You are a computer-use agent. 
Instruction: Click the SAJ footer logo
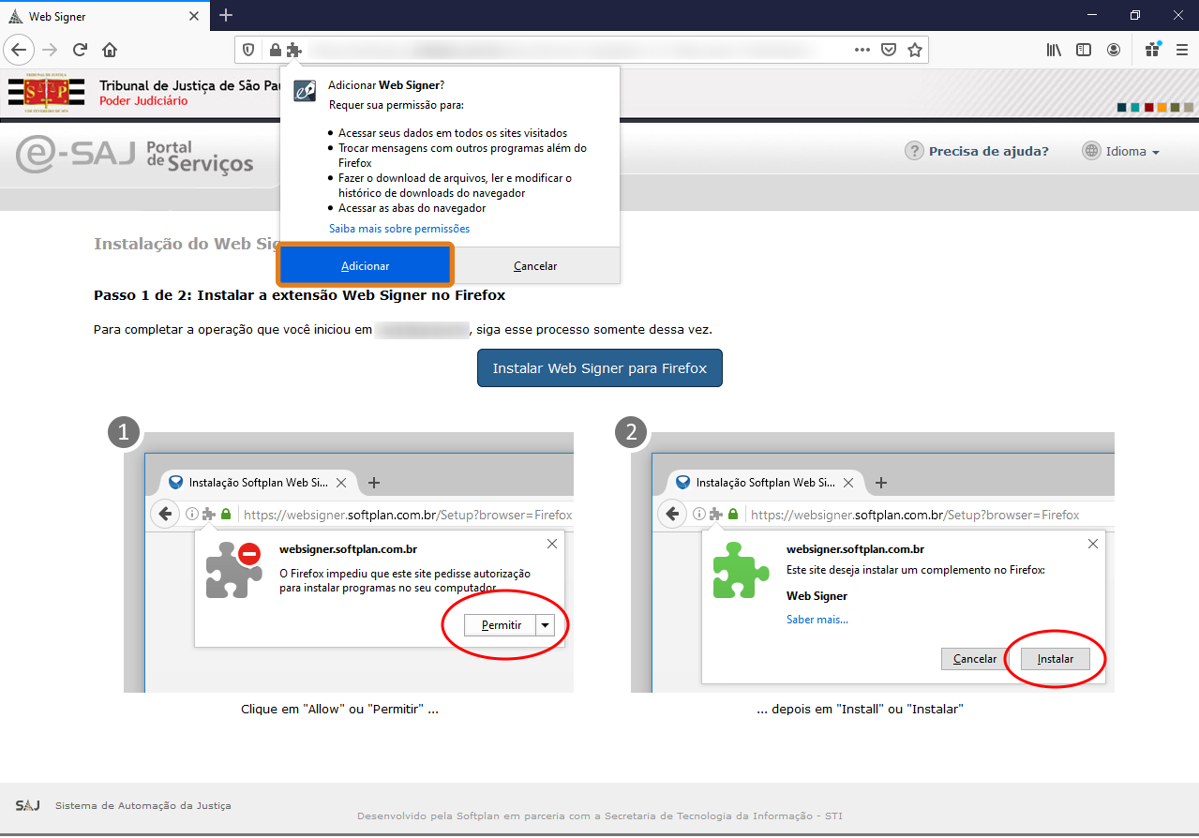click(x=27, y=806)
